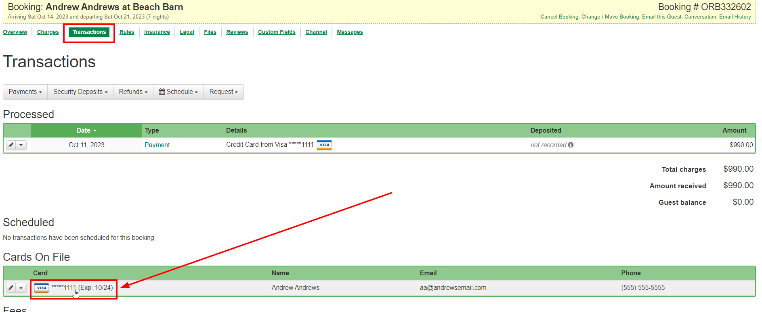Open the Payment type link

point(157,145)
